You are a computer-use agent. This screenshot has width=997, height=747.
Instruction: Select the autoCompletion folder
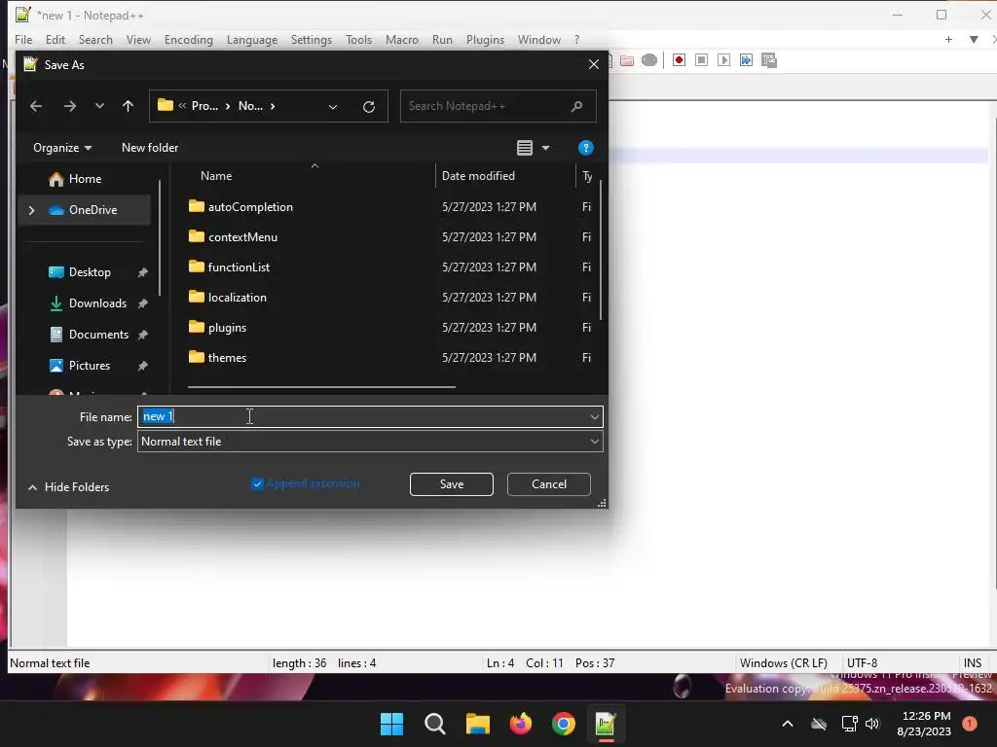pos(250,207)
